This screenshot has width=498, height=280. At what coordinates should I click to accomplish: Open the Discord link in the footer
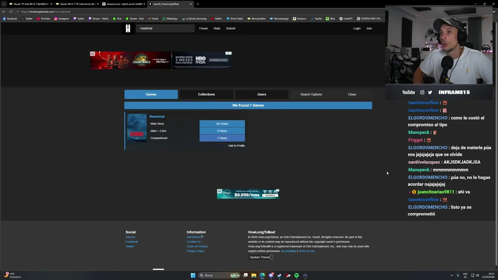click(x=130, y=237)
